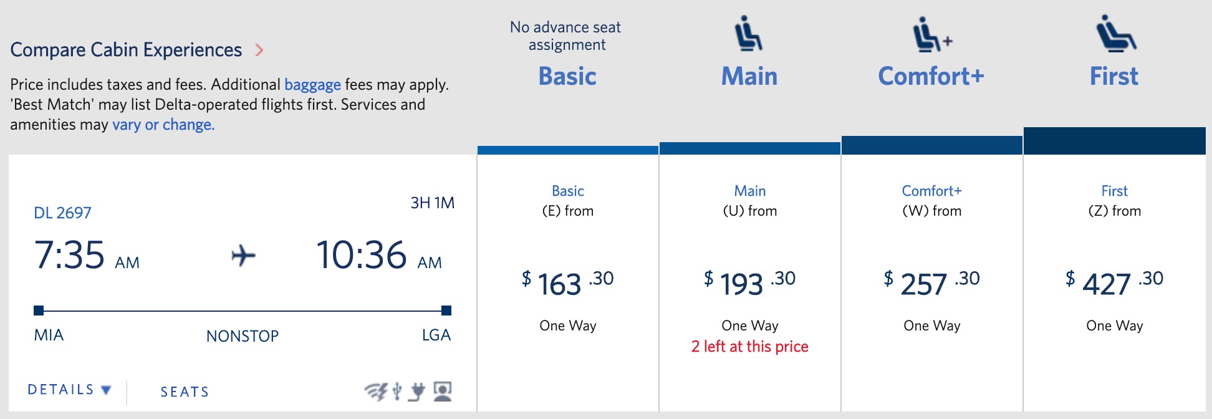1212x419 pixels.
Task: Expand the flight DETAILS dropdown
Action: 69,390
